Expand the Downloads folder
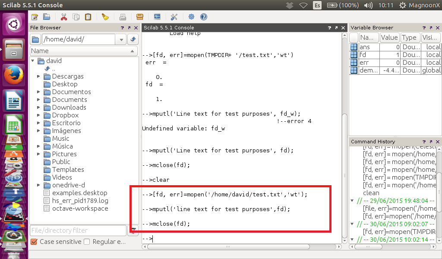The image size is (442, 259). coord(38,107)
